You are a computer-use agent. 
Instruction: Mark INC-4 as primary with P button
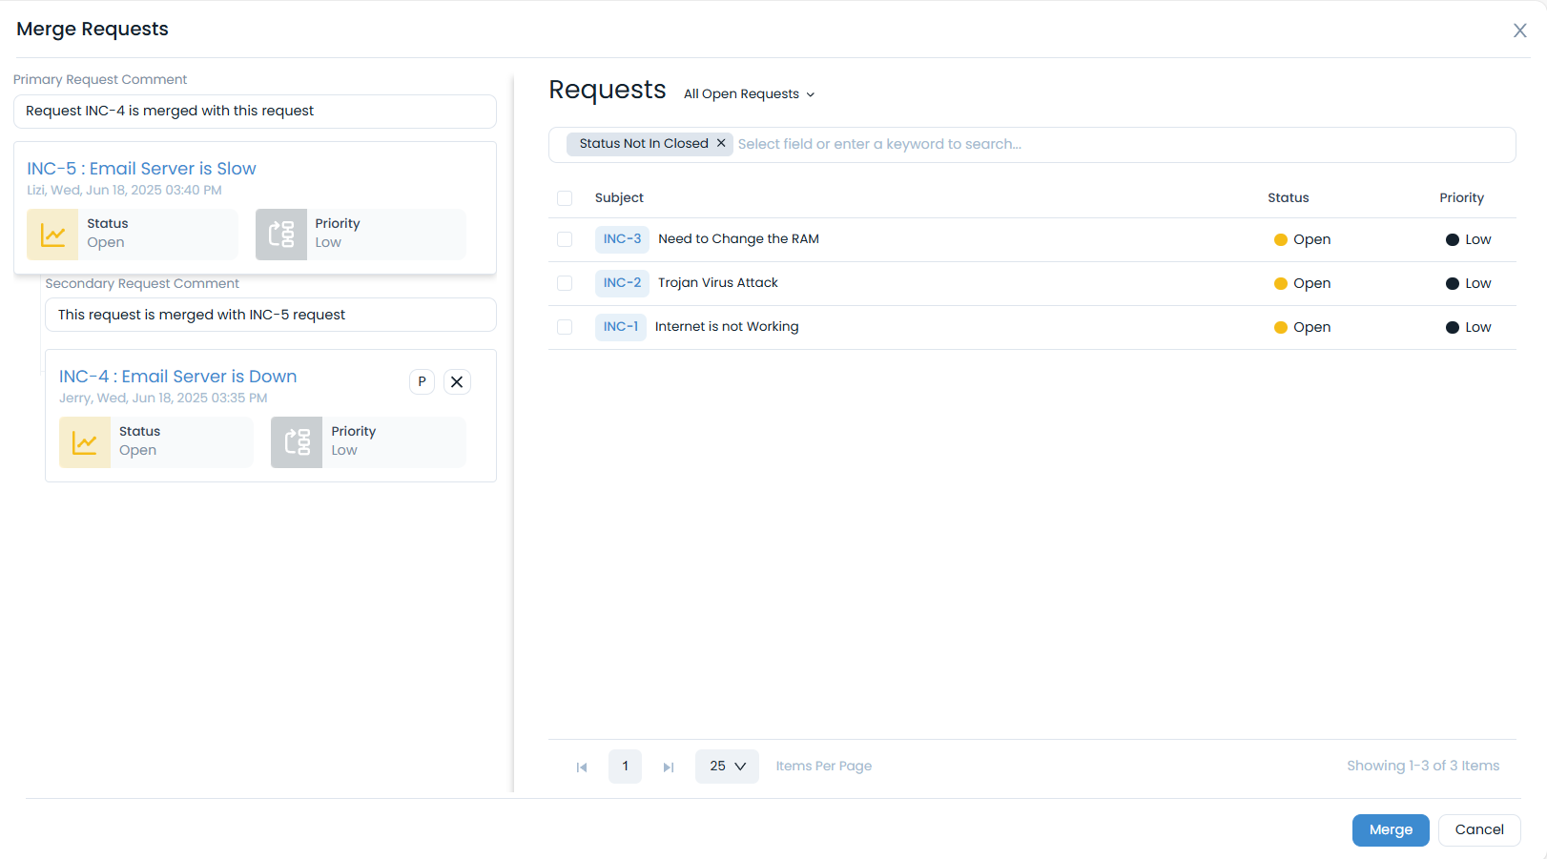pos(422,382)
